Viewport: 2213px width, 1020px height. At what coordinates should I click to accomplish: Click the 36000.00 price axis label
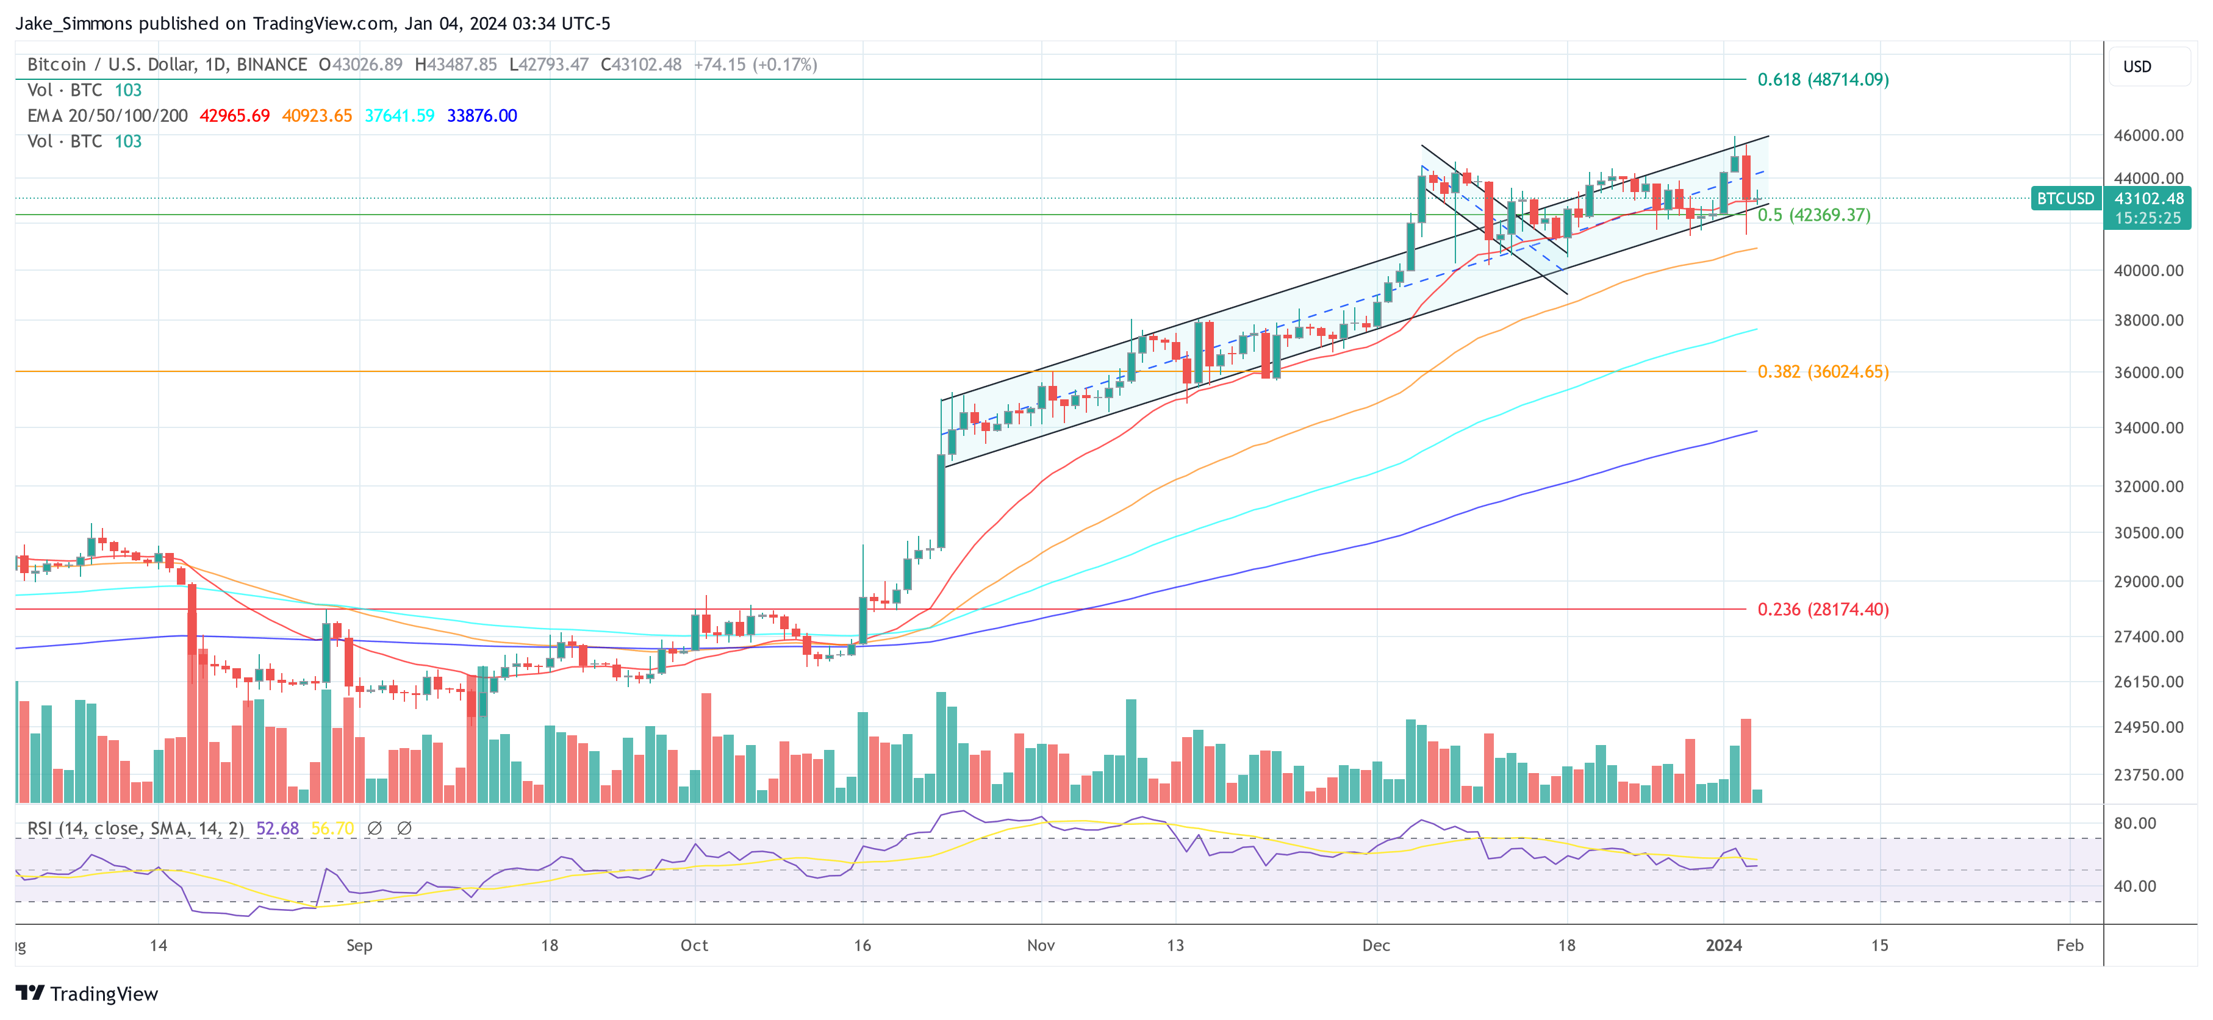(x=2148, y=373)
